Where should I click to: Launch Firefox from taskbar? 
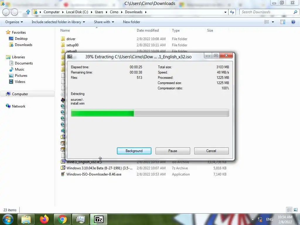44,219
